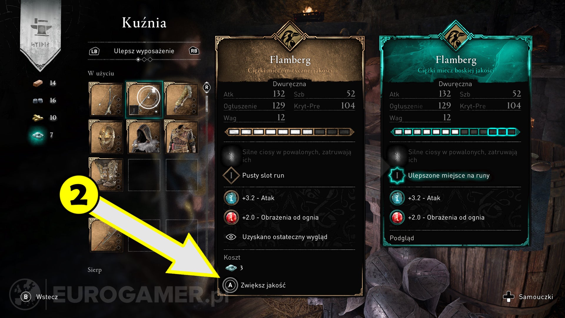Switch to previous tab with LB
The height and width of the screenshot is (318, 565).
94,51
